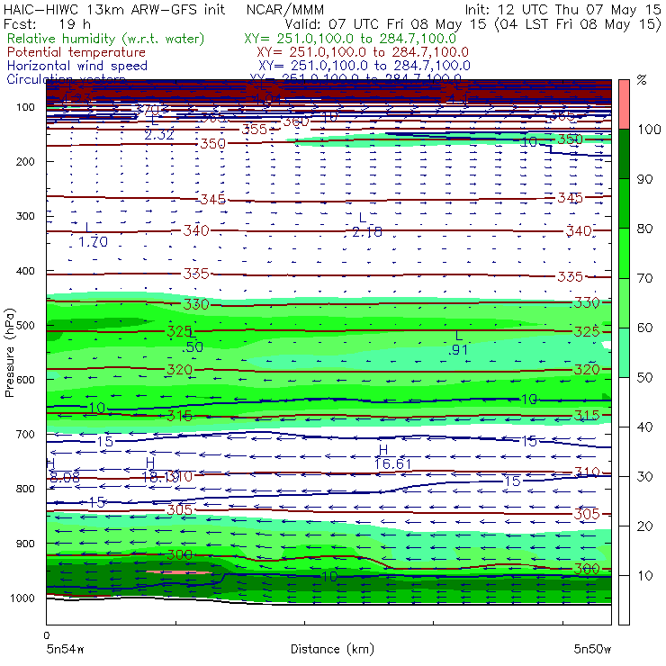Click the 1000 pressure axis tick label
The width and height of the screenshot is (666, 666).
tap(22, 598)
